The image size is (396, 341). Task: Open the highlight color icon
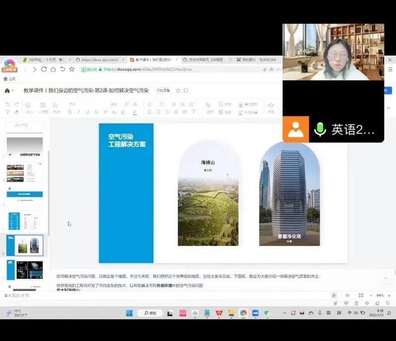point(123,112)
